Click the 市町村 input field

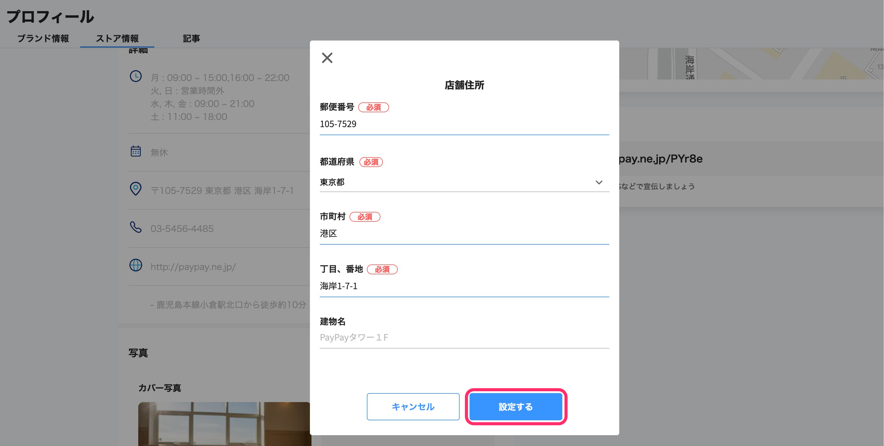[x=464, y=234]
